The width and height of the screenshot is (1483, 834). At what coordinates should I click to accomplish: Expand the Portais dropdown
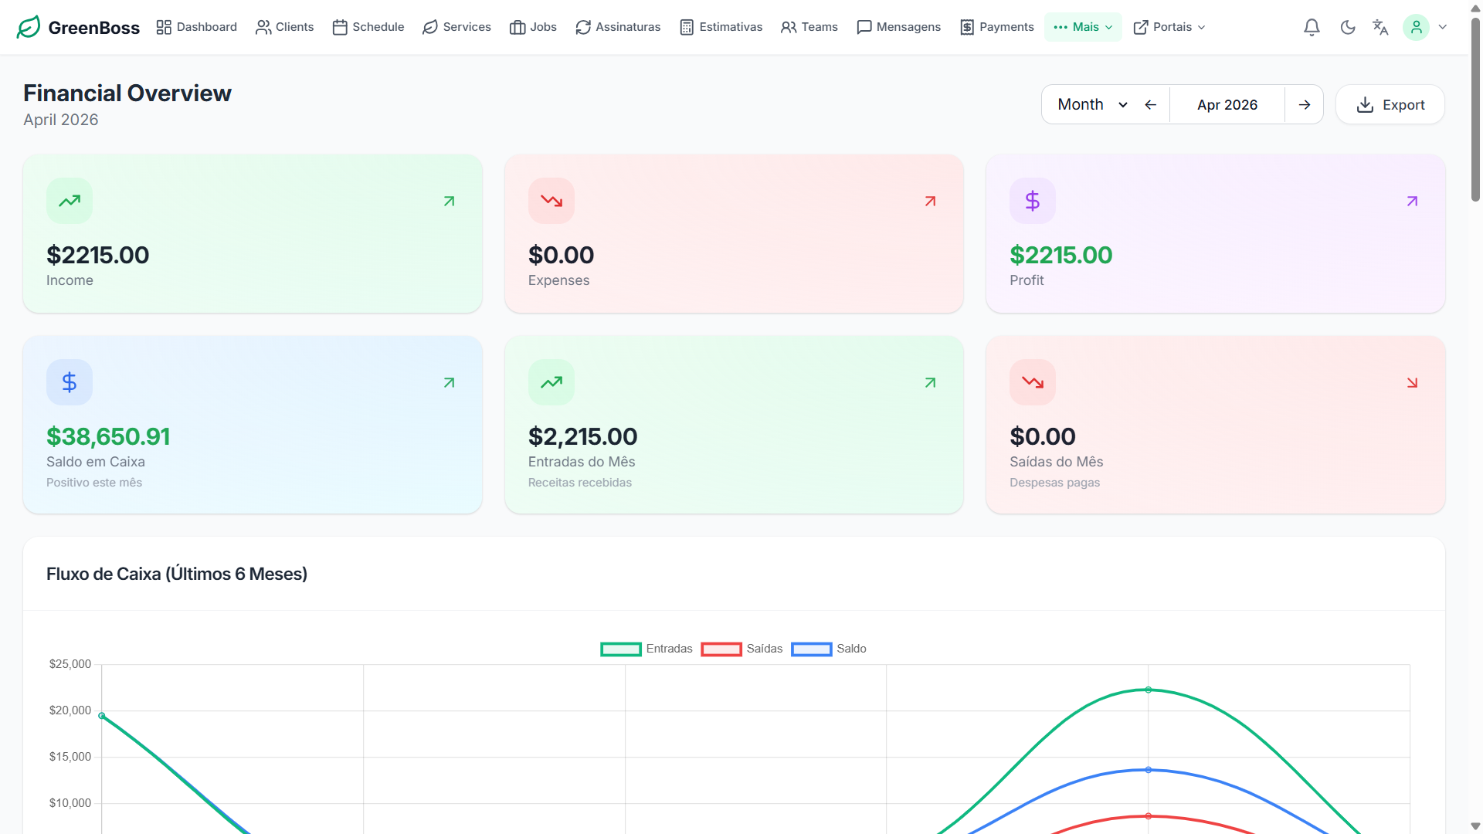coord(1169,27)
